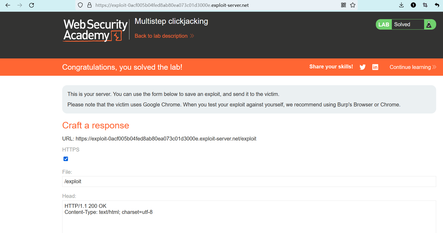This screenshot has width=443, height=233.
Task: Click the browser address bar URL
Action: [172, 5]
